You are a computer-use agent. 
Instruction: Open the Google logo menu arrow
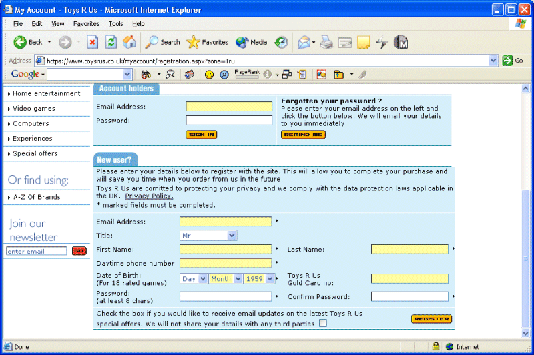click(43, 75)
